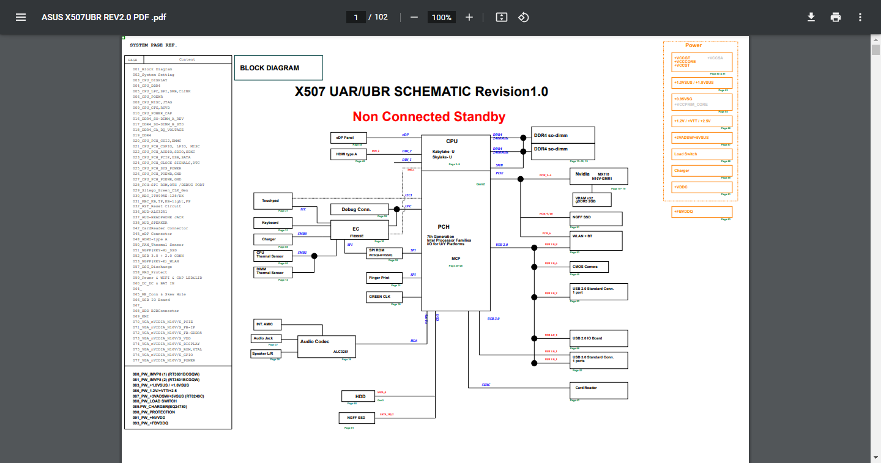Click the EC IT8995E block

(359, 230)
